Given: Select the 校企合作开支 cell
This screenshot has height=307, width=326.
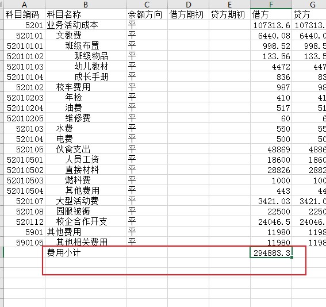Looking at the screenshot, I should 86,221.
